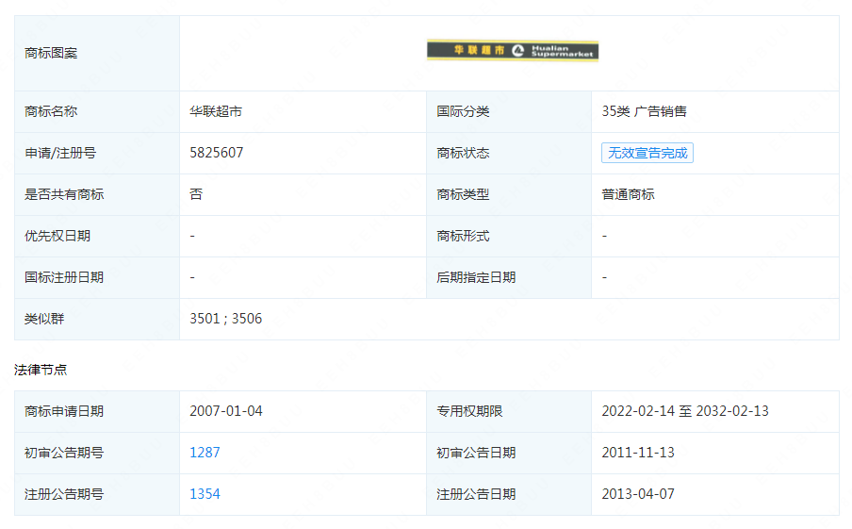The width and height of the screenshot is (852, 529).
Task: Click the application date 2007-01-04
Action: coord(226,411)
